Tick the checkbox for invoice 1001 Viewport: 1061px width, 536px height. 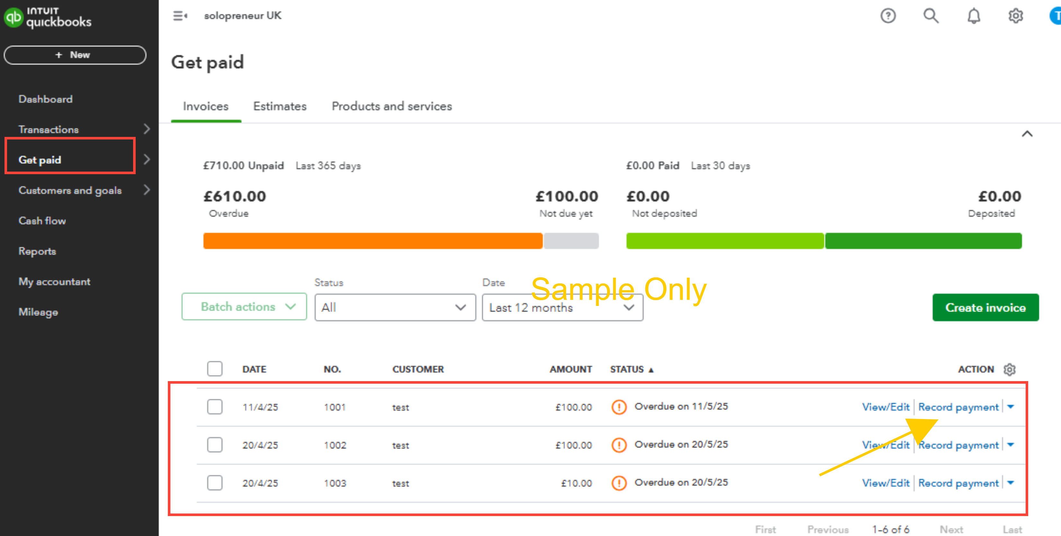pos(214,407)
